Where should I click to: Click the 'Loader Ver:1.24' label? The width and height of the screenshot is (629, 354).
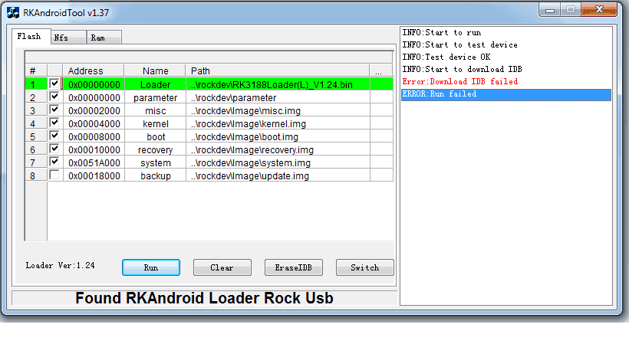60,265
